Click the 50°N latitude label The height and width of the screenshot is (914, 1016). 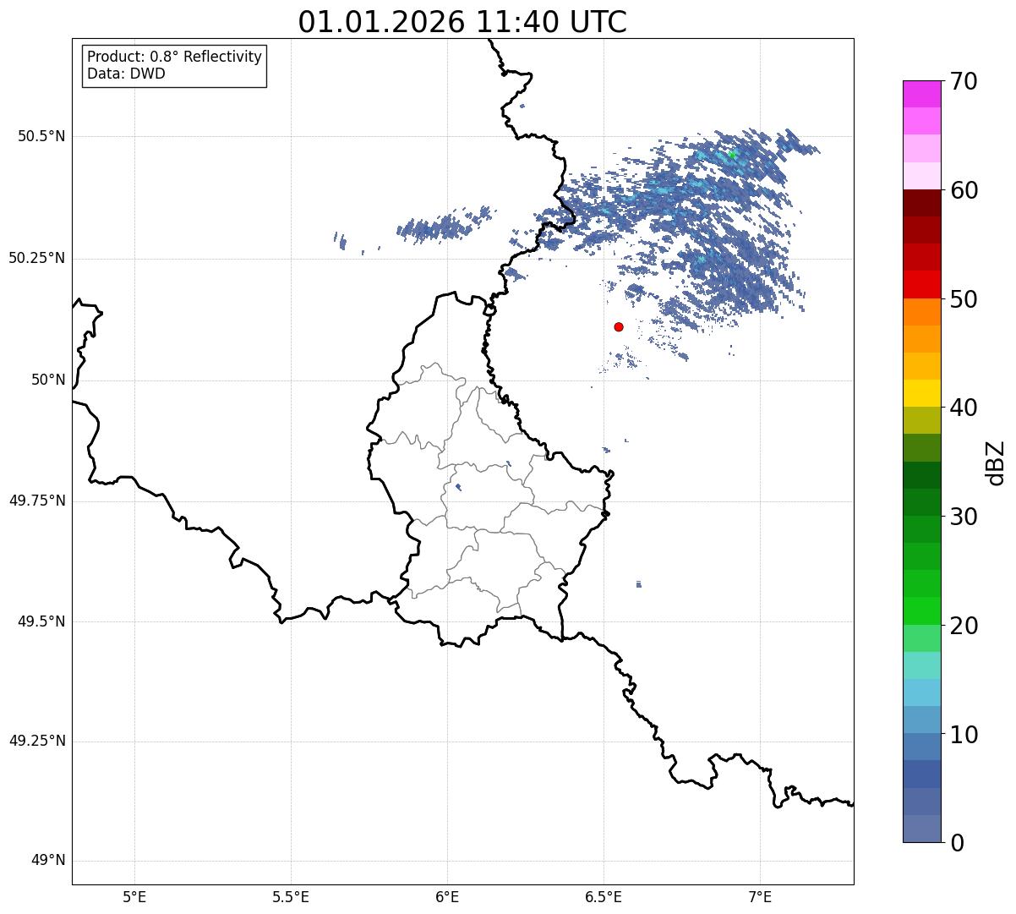[x=48, y=380]
